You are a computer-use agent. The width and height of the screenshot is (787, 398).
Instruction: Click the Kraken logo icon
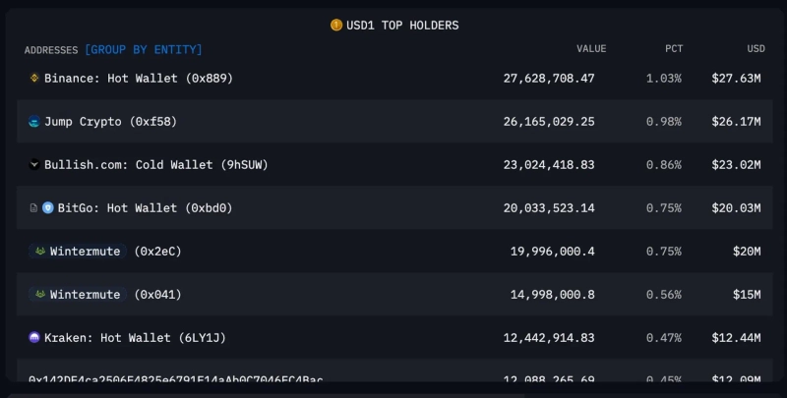coord(34,338)
